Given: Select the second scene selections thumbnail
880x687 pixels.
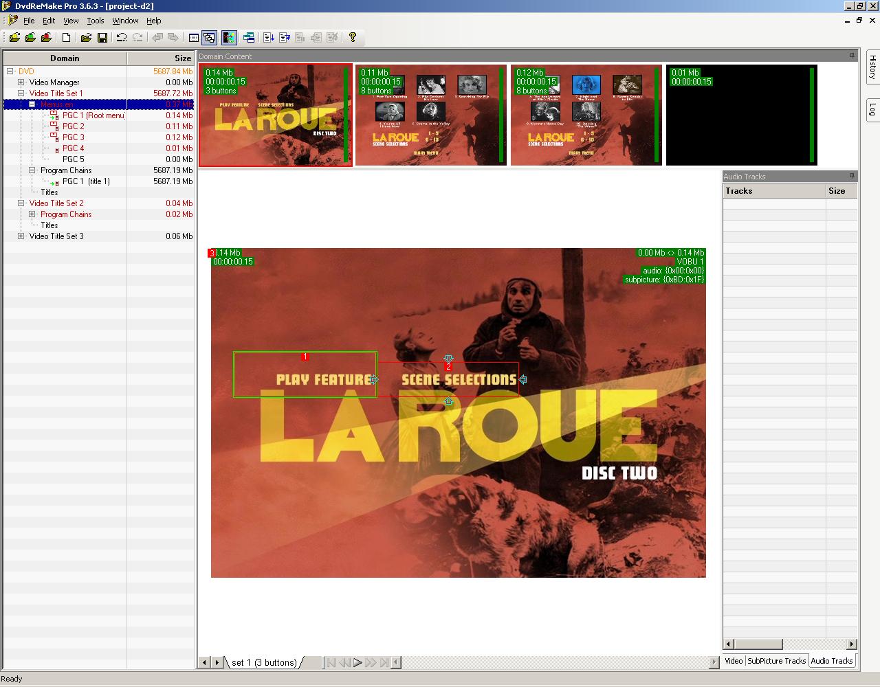Looking at the screenshot, I should pos(431,115).
